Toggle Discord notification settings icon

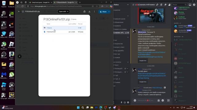click(x=161, y=5)
